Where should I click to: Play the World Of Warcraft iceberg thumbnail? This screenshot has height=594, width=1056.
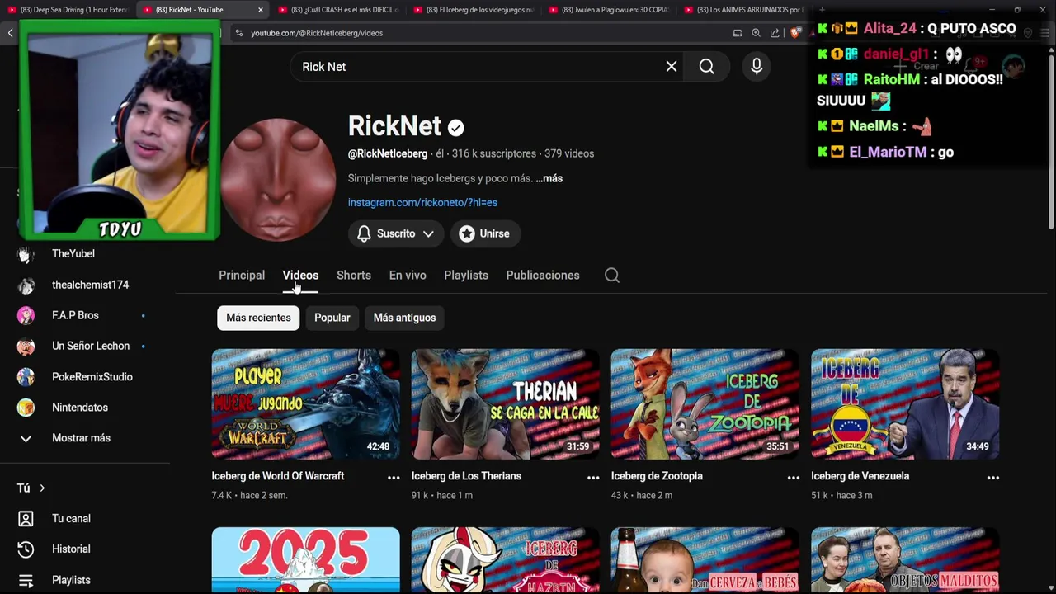pos(305,403)
